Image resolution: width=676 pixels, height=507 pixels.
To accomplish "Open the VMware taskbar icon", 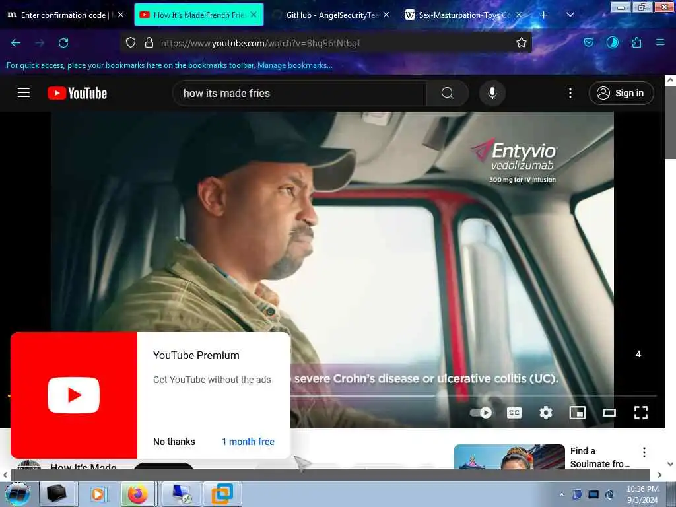I will pyautogui.click(x=222, y=494).
